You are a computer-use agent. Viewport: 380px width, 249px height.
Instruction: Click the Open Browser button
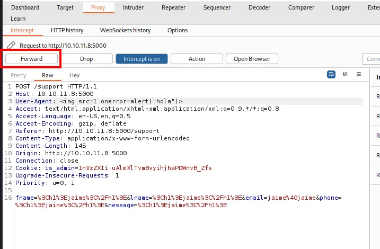[252, 59]
